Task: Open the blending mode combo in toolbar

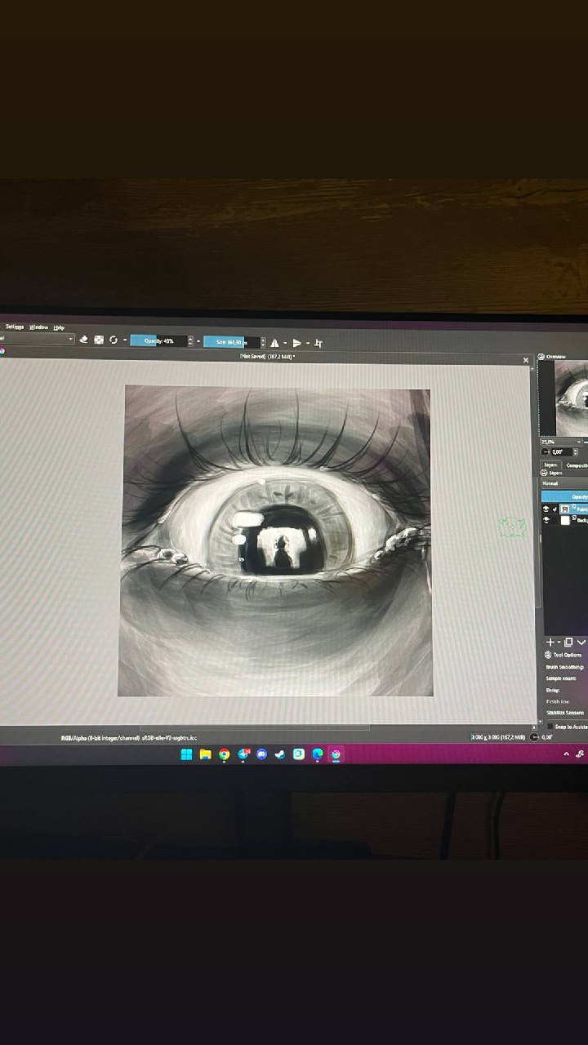Action: pyautogui.click(x=37, y=339)
